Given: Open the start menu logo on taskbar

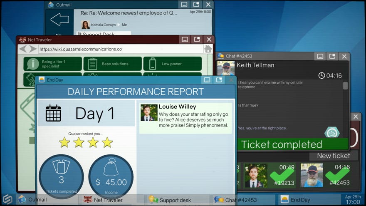Looking at the screenshot, I should 7,199.
